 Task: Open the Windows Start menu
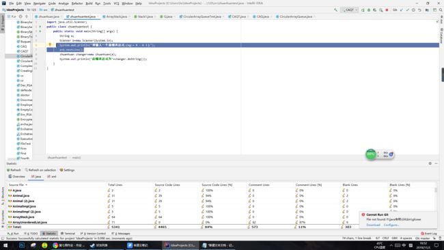click(5, 245)
